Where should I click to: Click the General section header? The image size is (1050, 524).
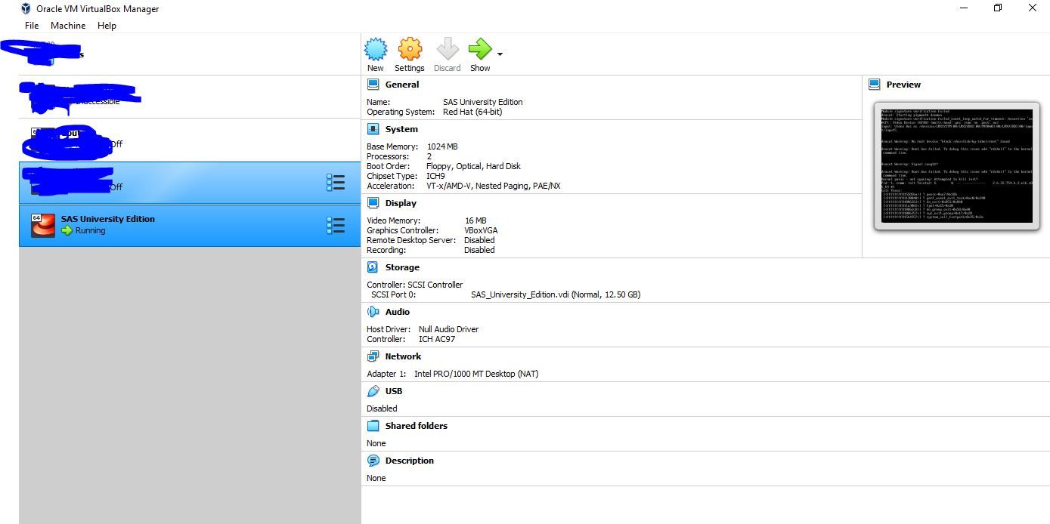(x=401, y=85)
